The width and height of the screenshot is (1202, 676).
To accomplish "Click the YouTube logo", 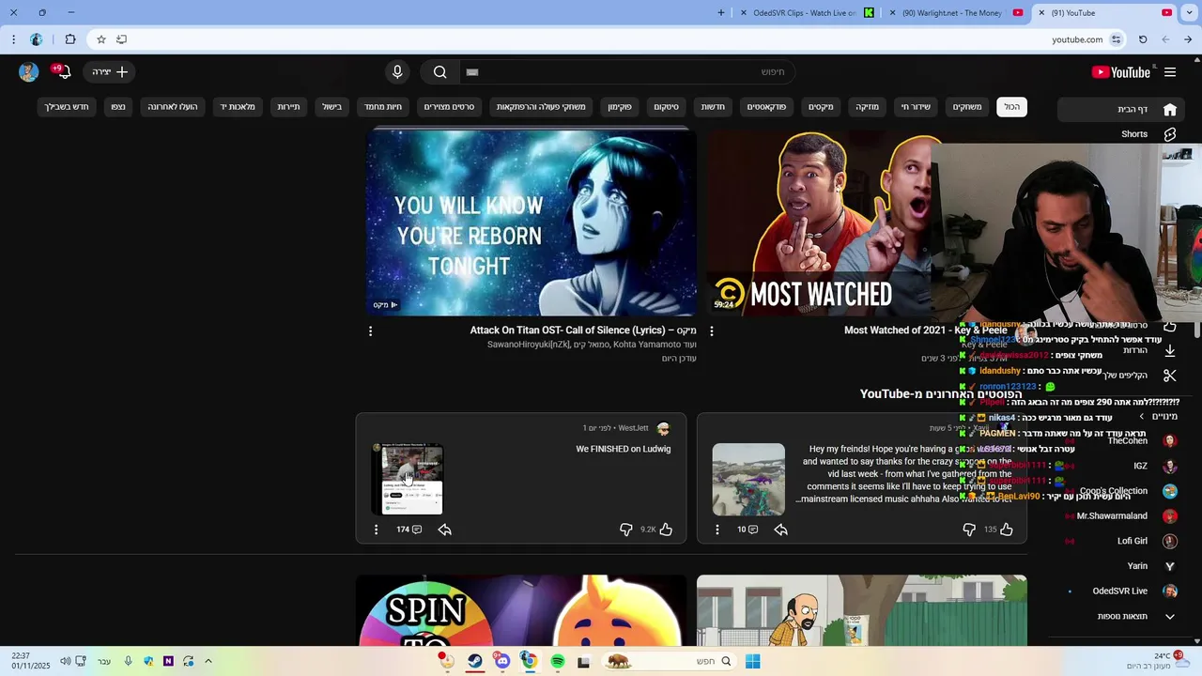I will coord(1120,72).
